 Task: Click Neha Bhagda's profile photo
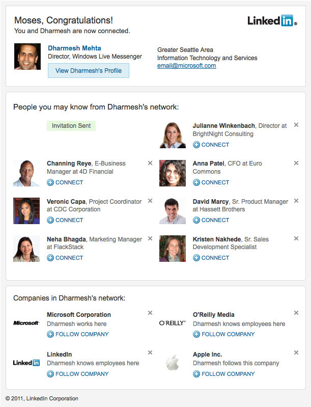tap(26, 249)
